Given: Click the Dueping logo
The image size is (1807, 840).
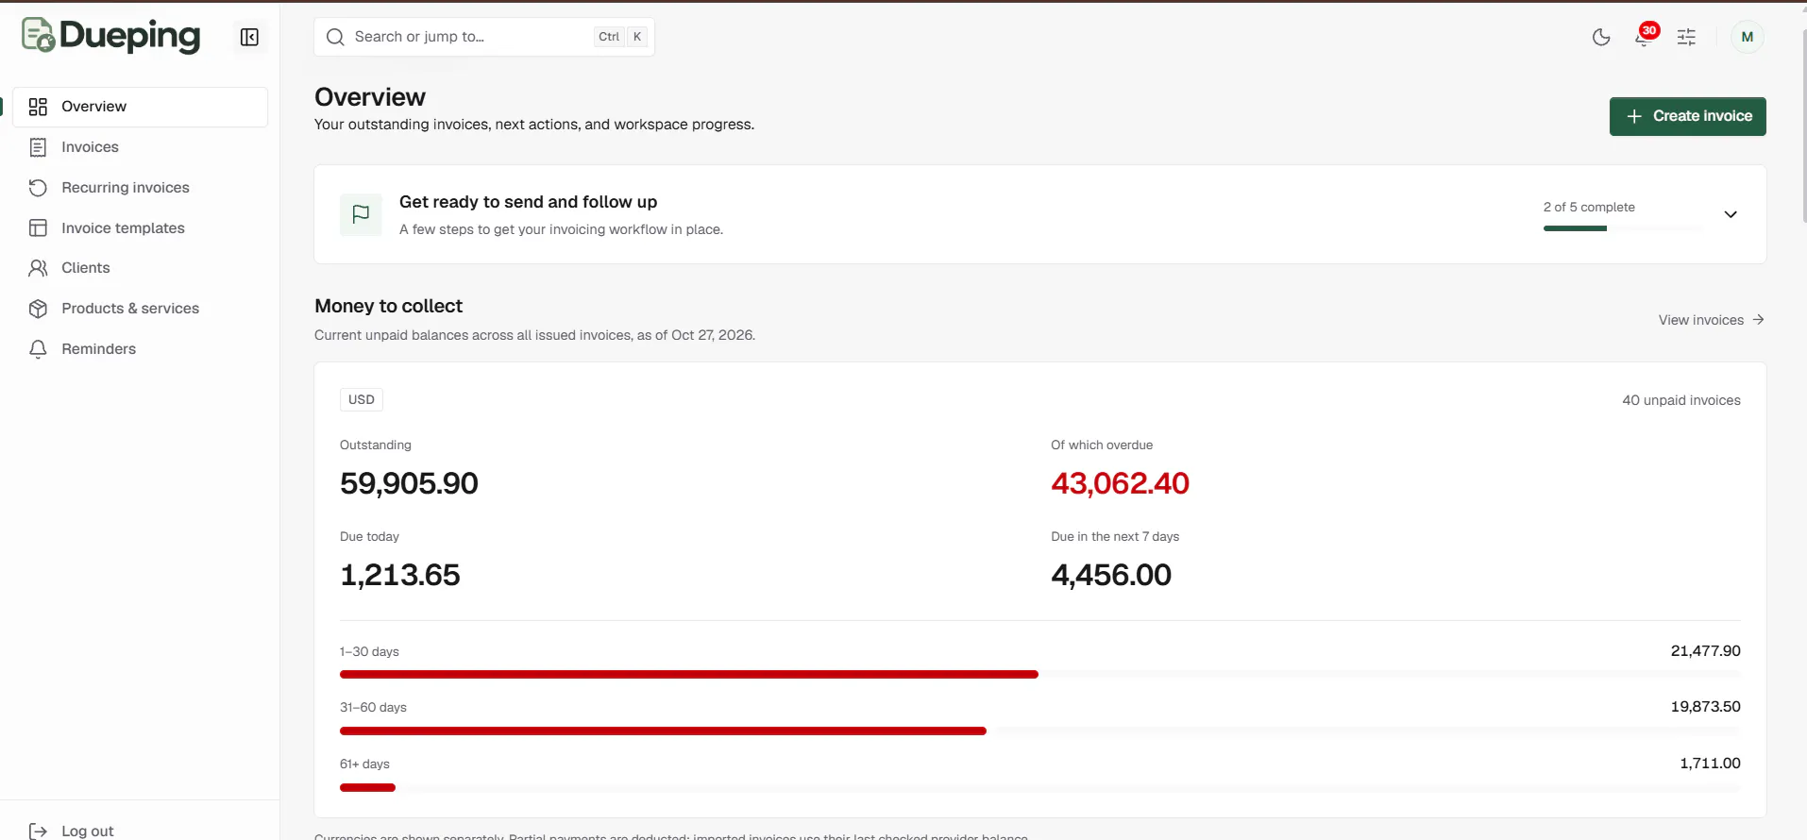Looking at the screenshot, I should click(x=111, y=36).
